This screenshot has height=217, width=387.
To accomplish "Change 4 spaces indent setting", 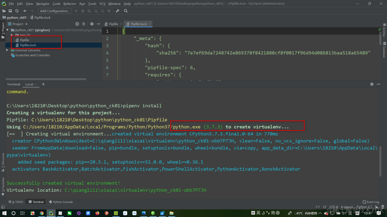I will tap(347, 207).
